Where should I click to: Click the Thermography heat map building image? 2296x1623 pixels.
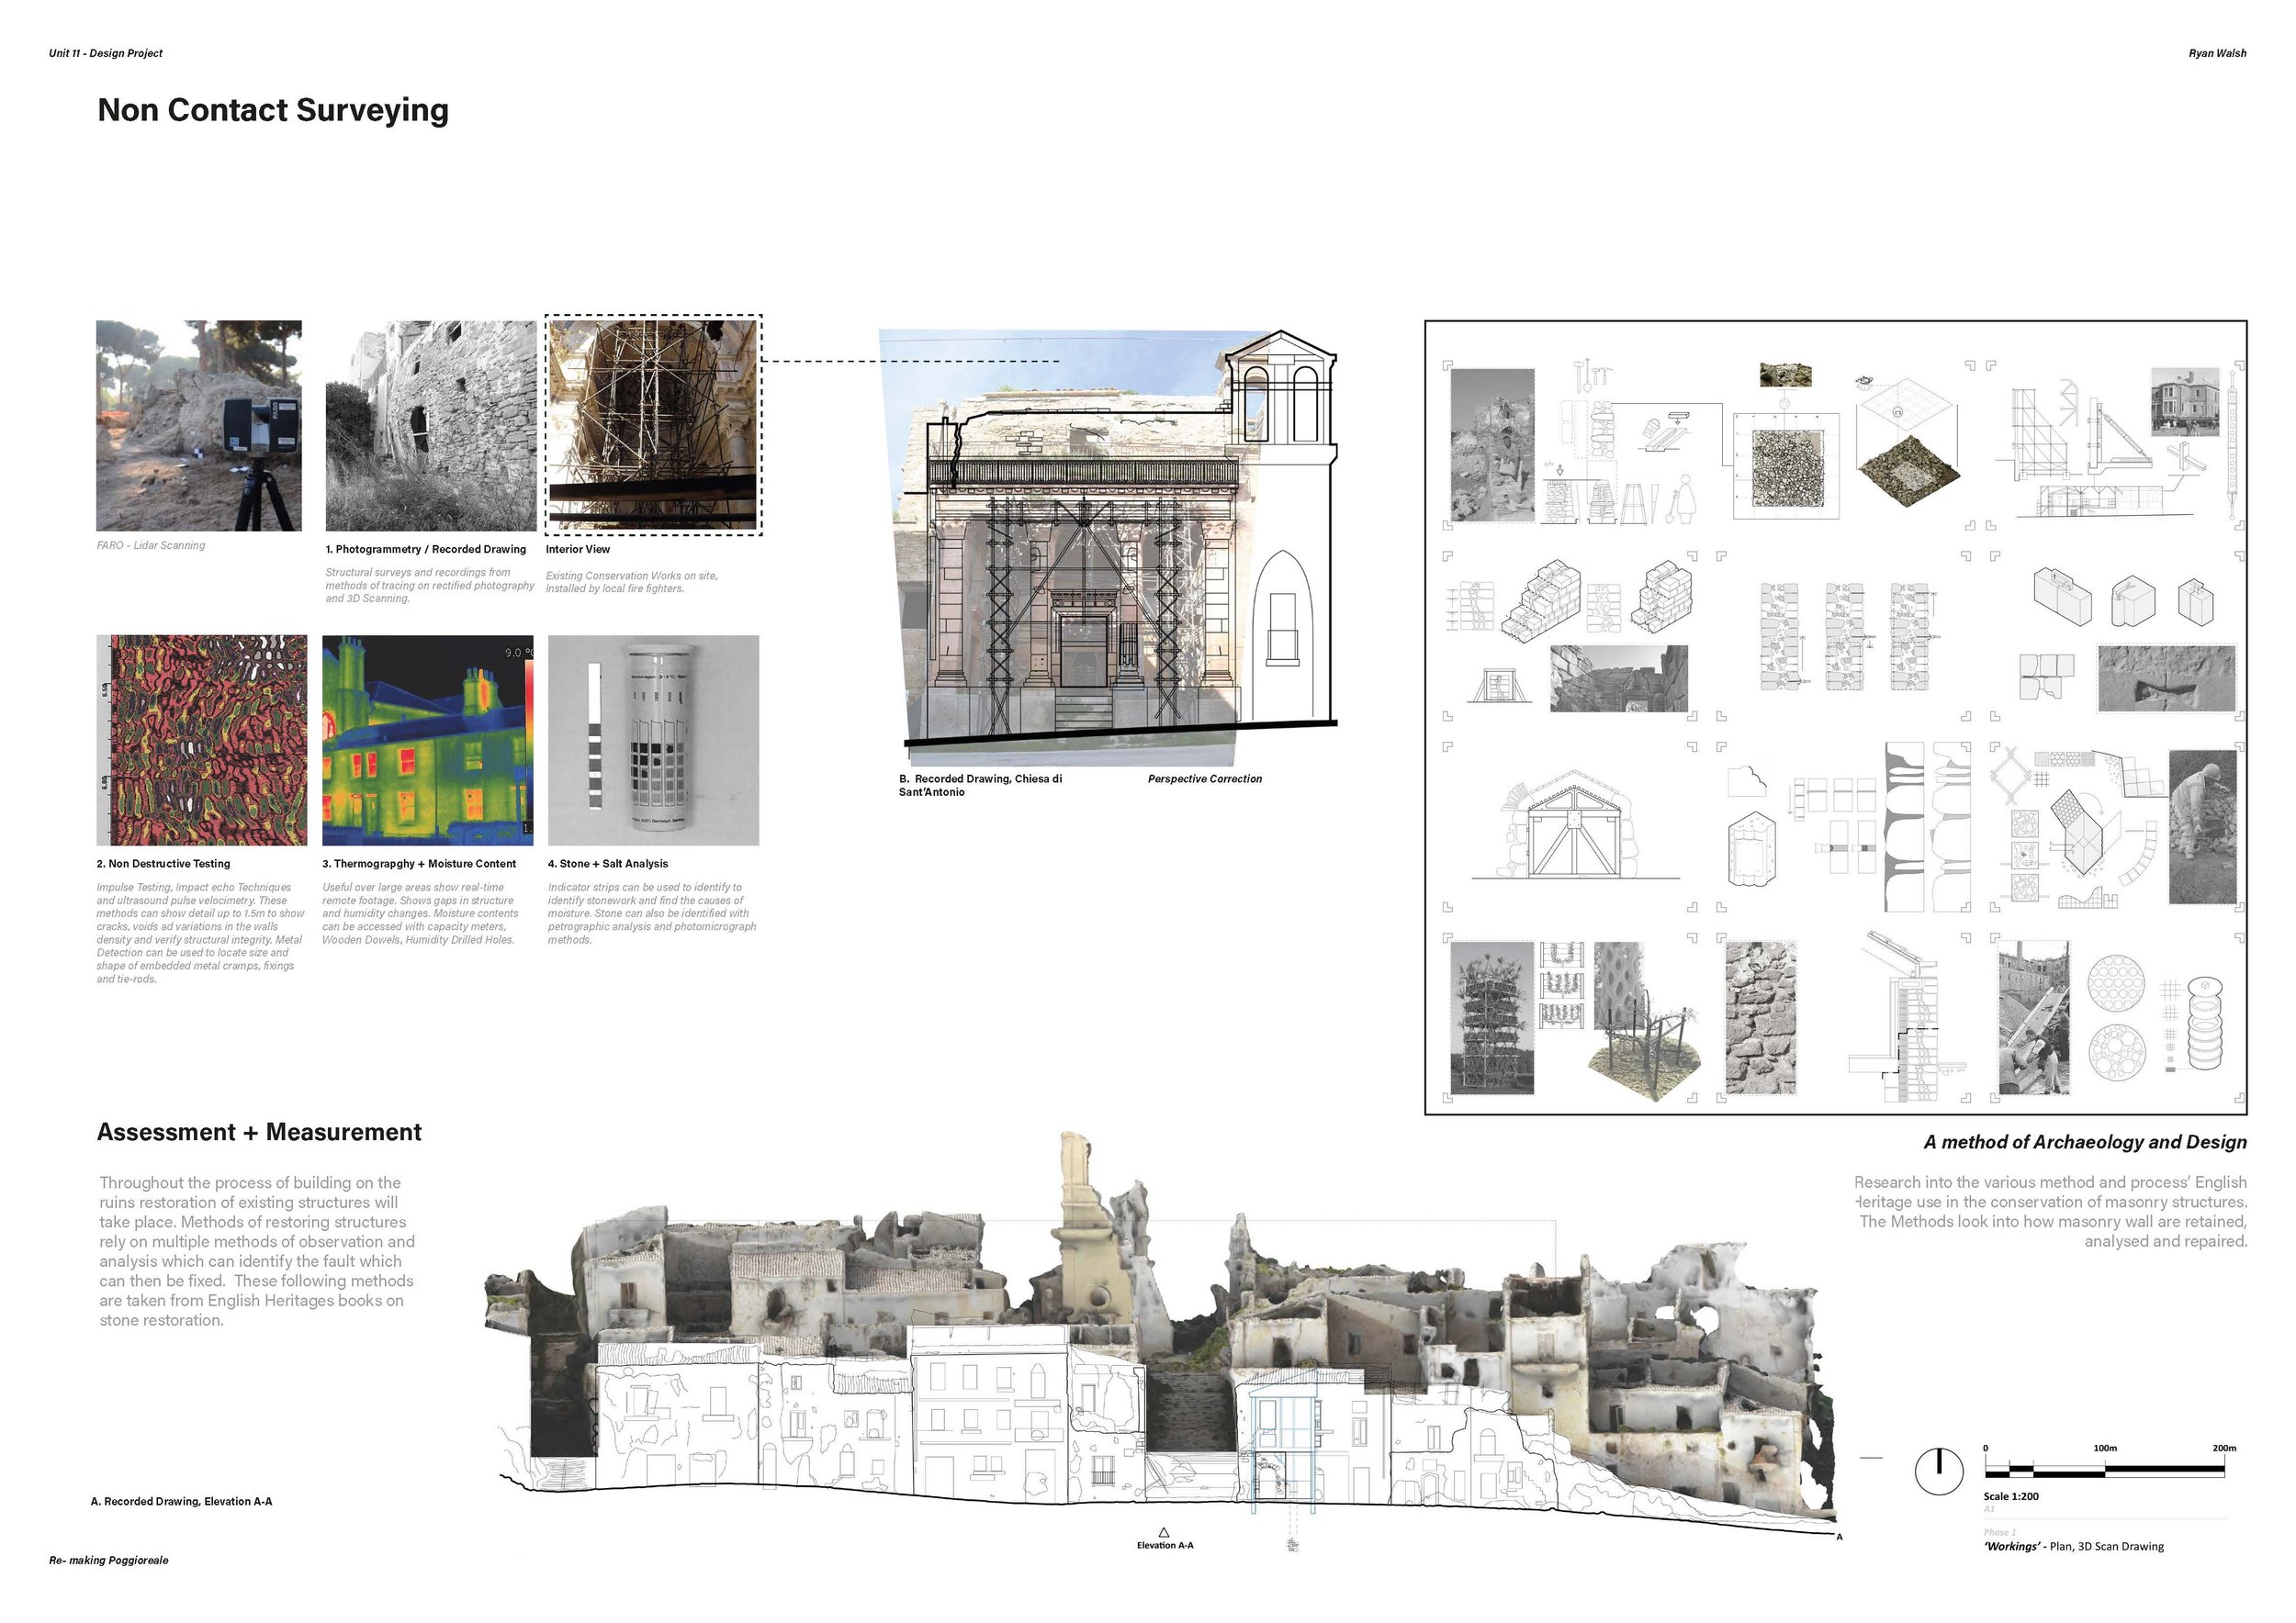pos(428,741)
